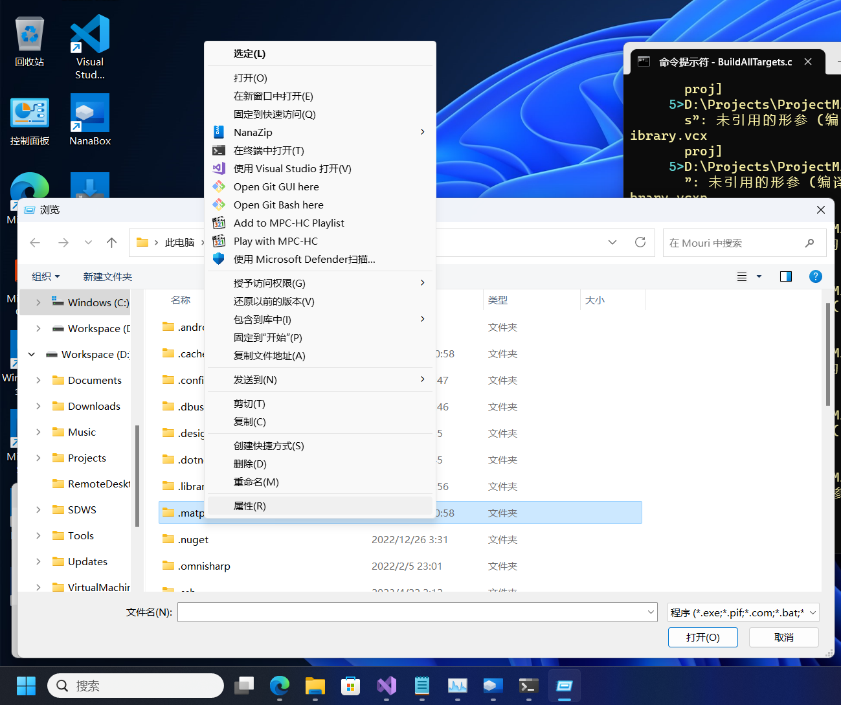Click the 新建文件夹 button
The height and width of the screenshot is (705, 841).
(x=107, y=276)
